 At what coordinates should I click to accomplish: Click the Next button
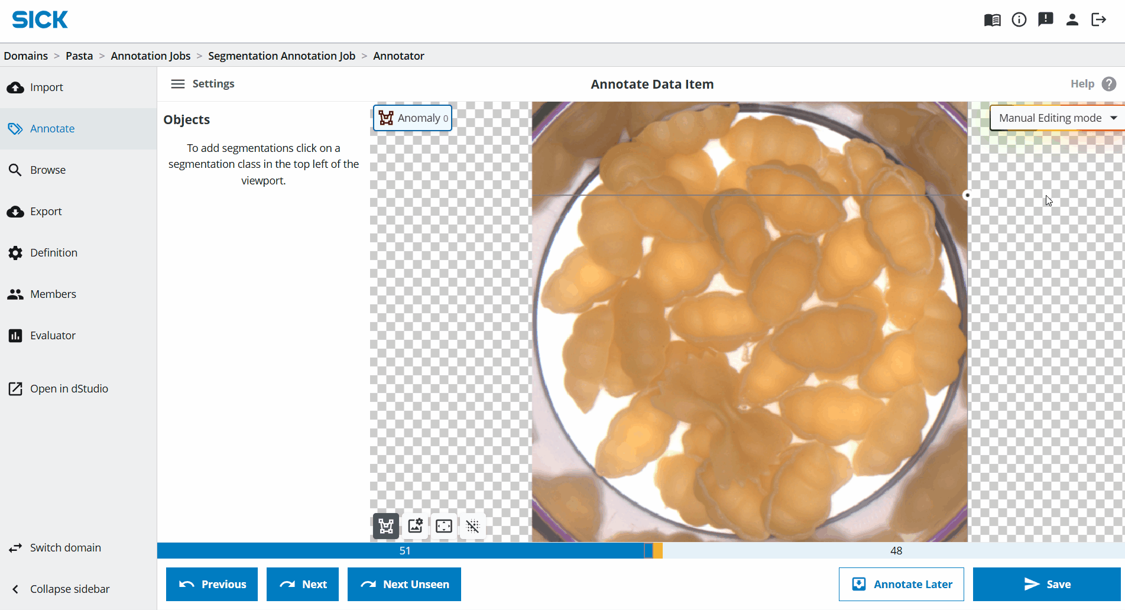pyautogui.click(x=303, y=585)
